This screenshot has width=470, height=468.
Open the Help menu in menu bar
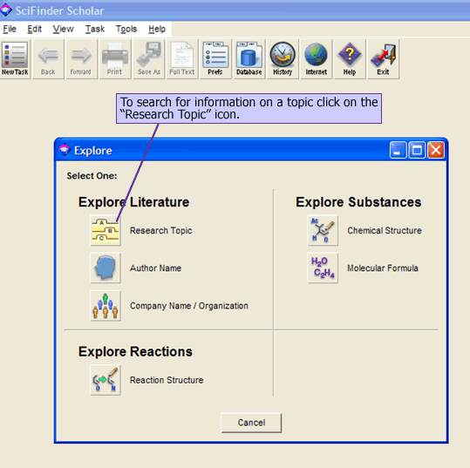(x=157, y=29)
